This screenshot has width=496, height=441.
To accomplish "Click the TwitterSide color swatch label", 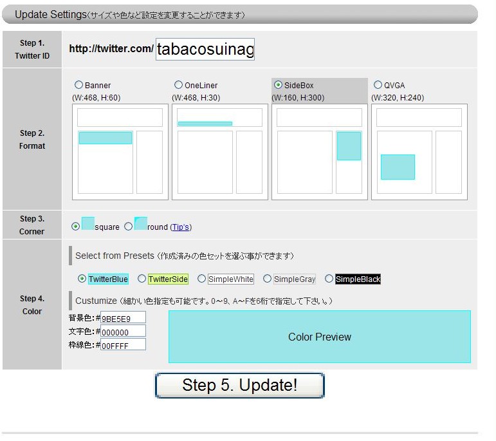I will click(168, 279).
